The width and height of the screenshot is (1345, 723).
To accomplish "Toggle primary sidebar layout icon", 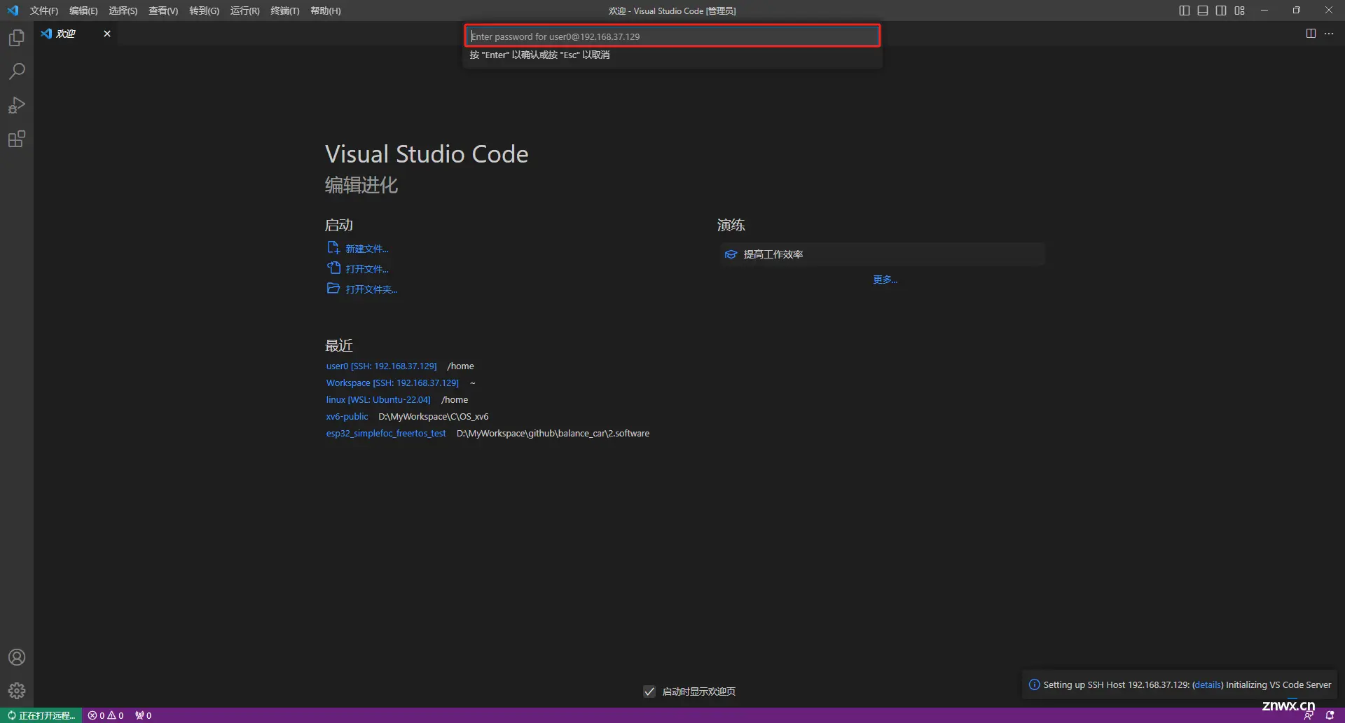I will click(1185, 11).
